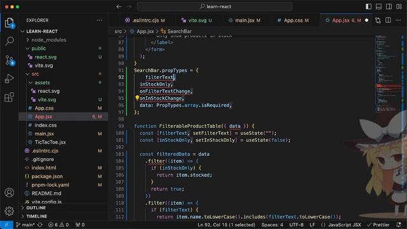Click the Go Forward arrow in title bar
The width and height of the screenshot is (407, 229).
coord(129,7)
